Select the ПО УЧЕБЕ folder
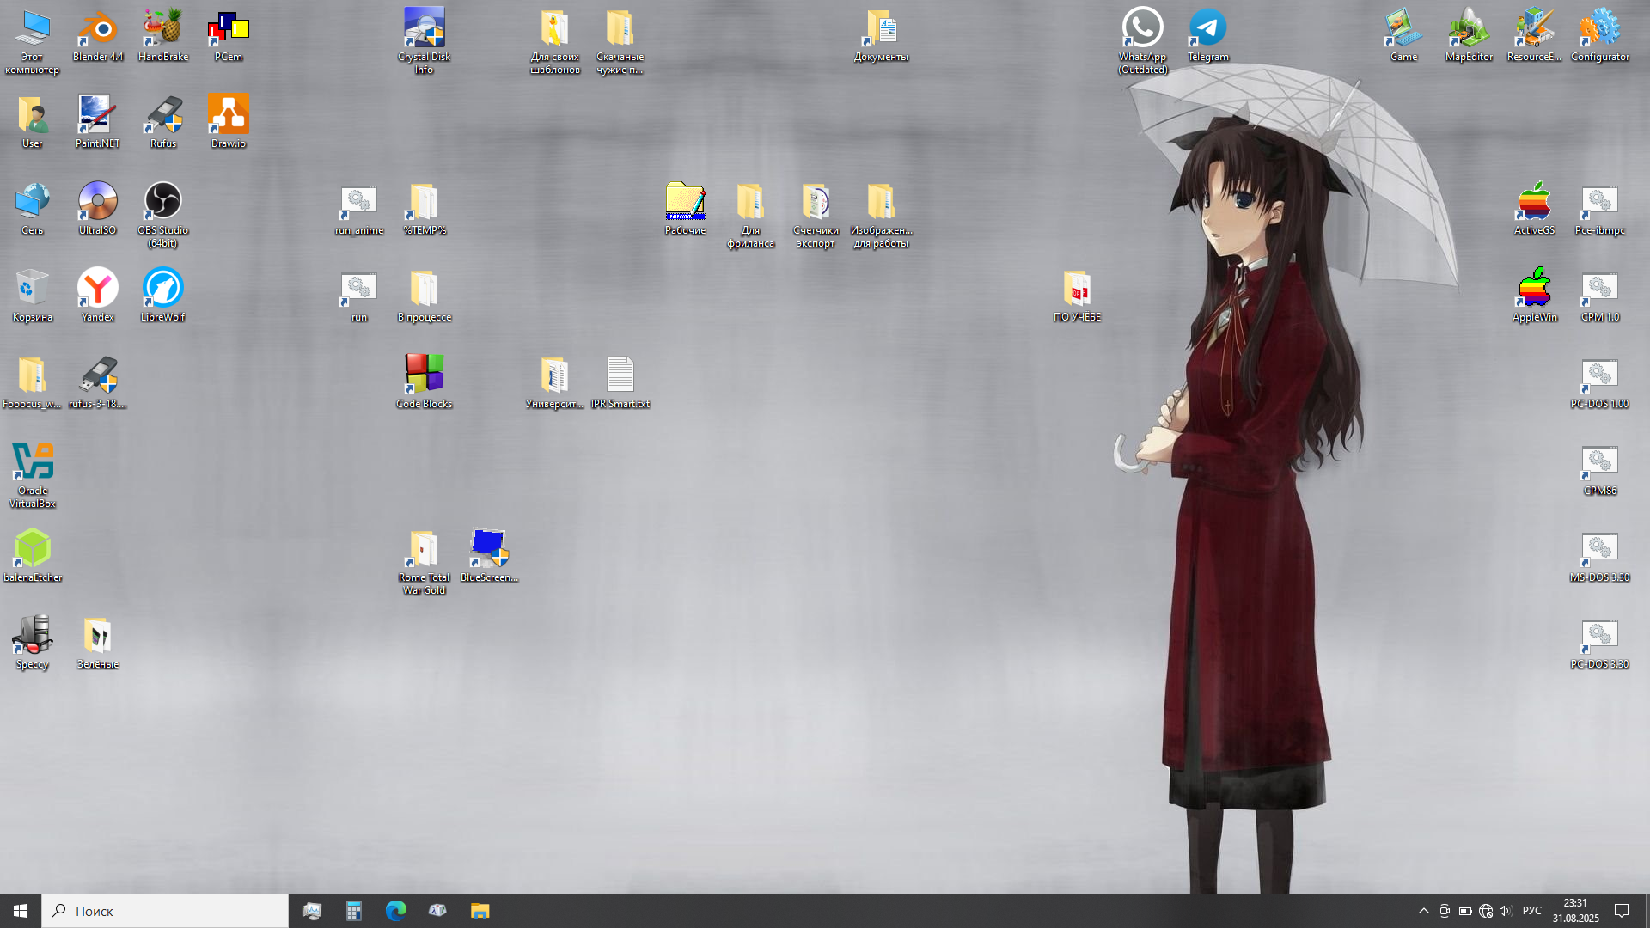 [1077, 296]
